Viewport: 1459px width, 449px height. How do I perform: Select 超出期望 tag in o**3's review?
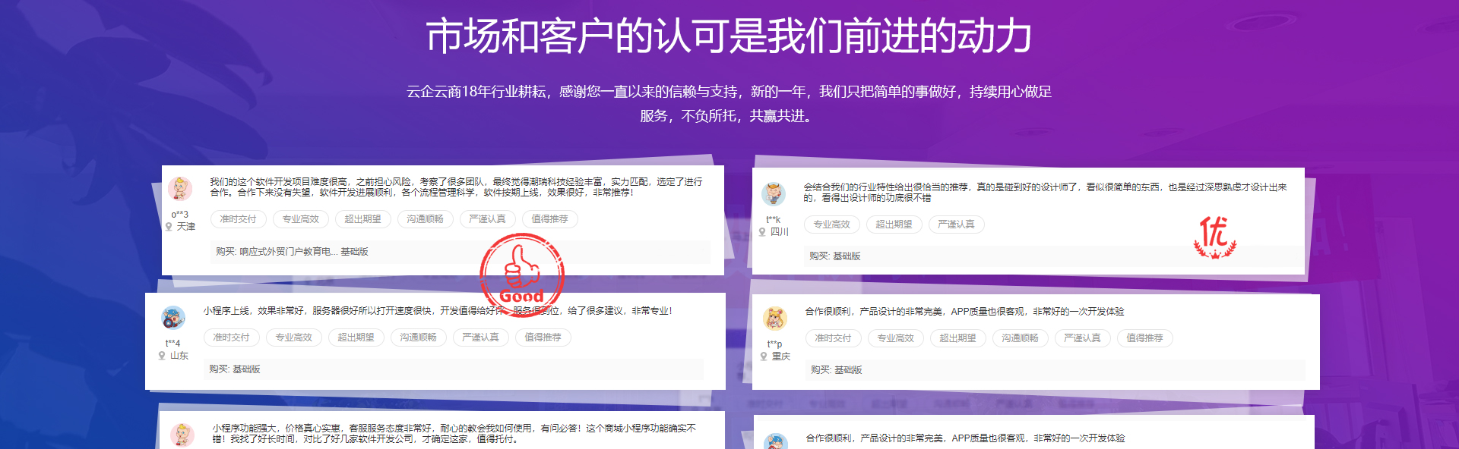tap(363, 219)
